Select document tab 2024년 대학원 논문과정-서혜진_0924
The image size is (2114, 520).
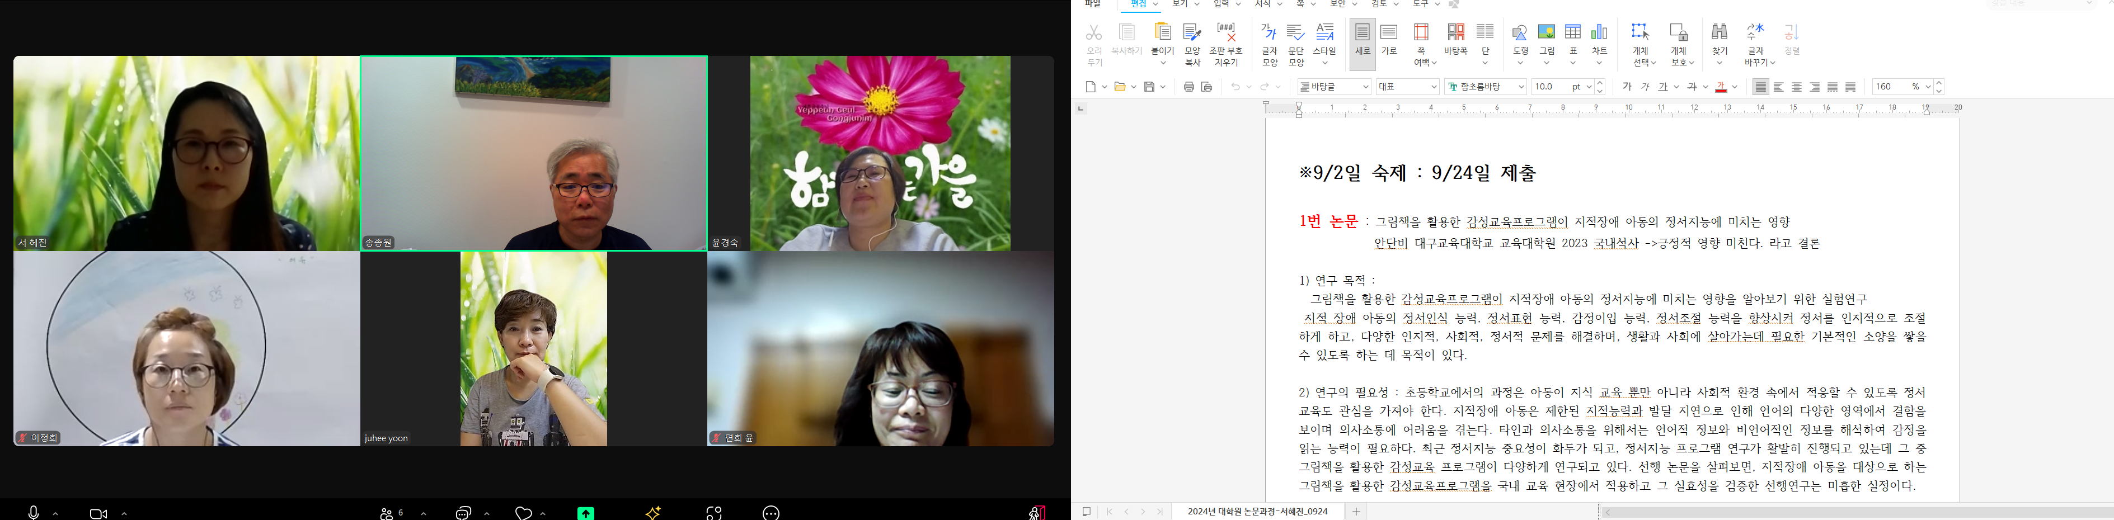tap(1257, 511)
